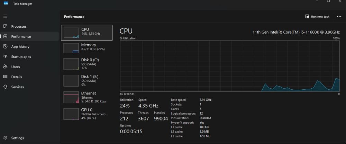The image size is (346, 144).
Task: Click the L3 cache 12.0 MB value
Action: [x=205, y=136]
